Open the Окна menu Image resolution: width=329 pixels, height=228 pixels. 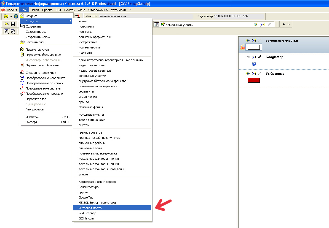coord(81,10)
